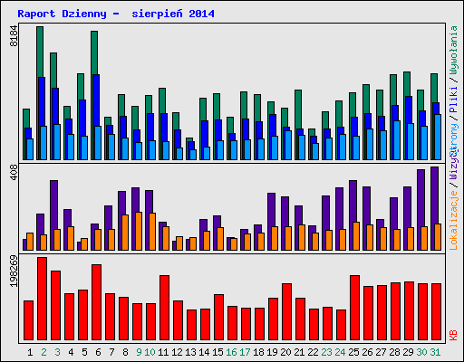464x362 pixels.
Task: Click the red KB legend label
Action: (453, 335)
